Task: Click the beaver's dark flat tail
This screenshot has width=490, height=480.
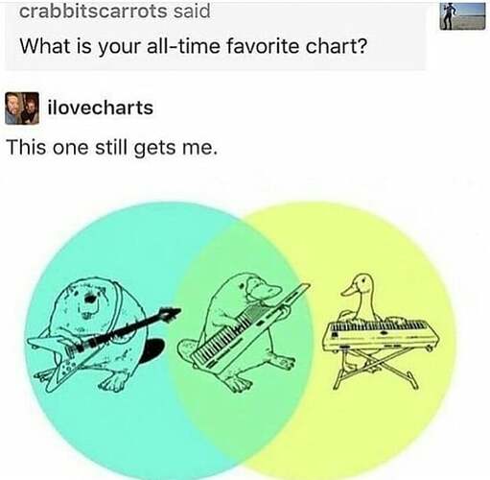Action: coord(152,351)
